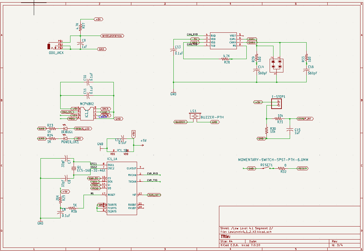Pick capacitor C14 (560pF)
Viewport: 364px width, 251px height.
tap(257, 70)
